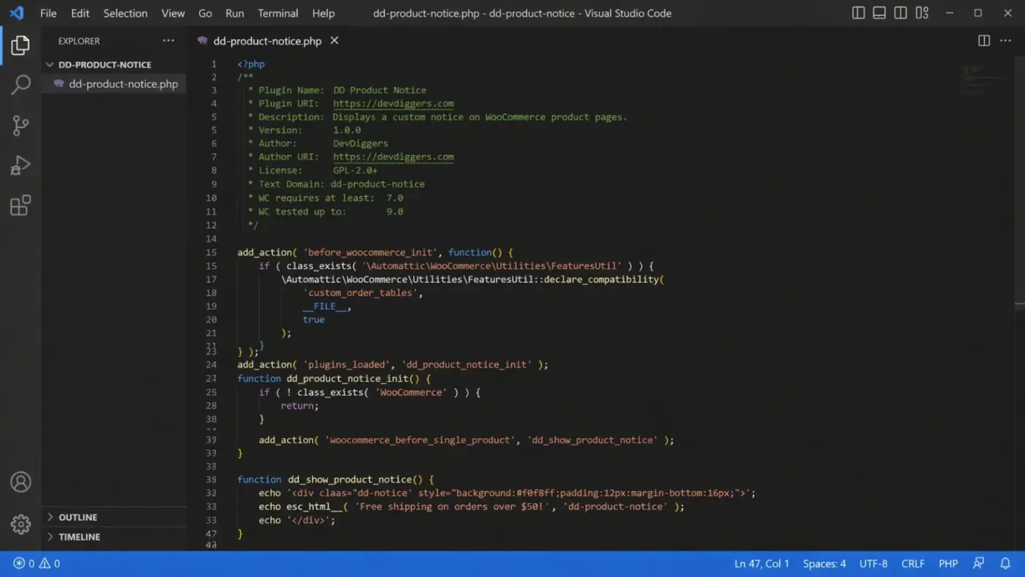Open the Extensions view
The height and width of the screenshot is (577, 1025).
coord(20,206)
